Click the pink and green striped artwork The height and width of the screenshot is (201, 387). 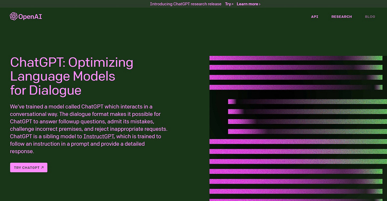pyautogui.click(x=298, y=128)
